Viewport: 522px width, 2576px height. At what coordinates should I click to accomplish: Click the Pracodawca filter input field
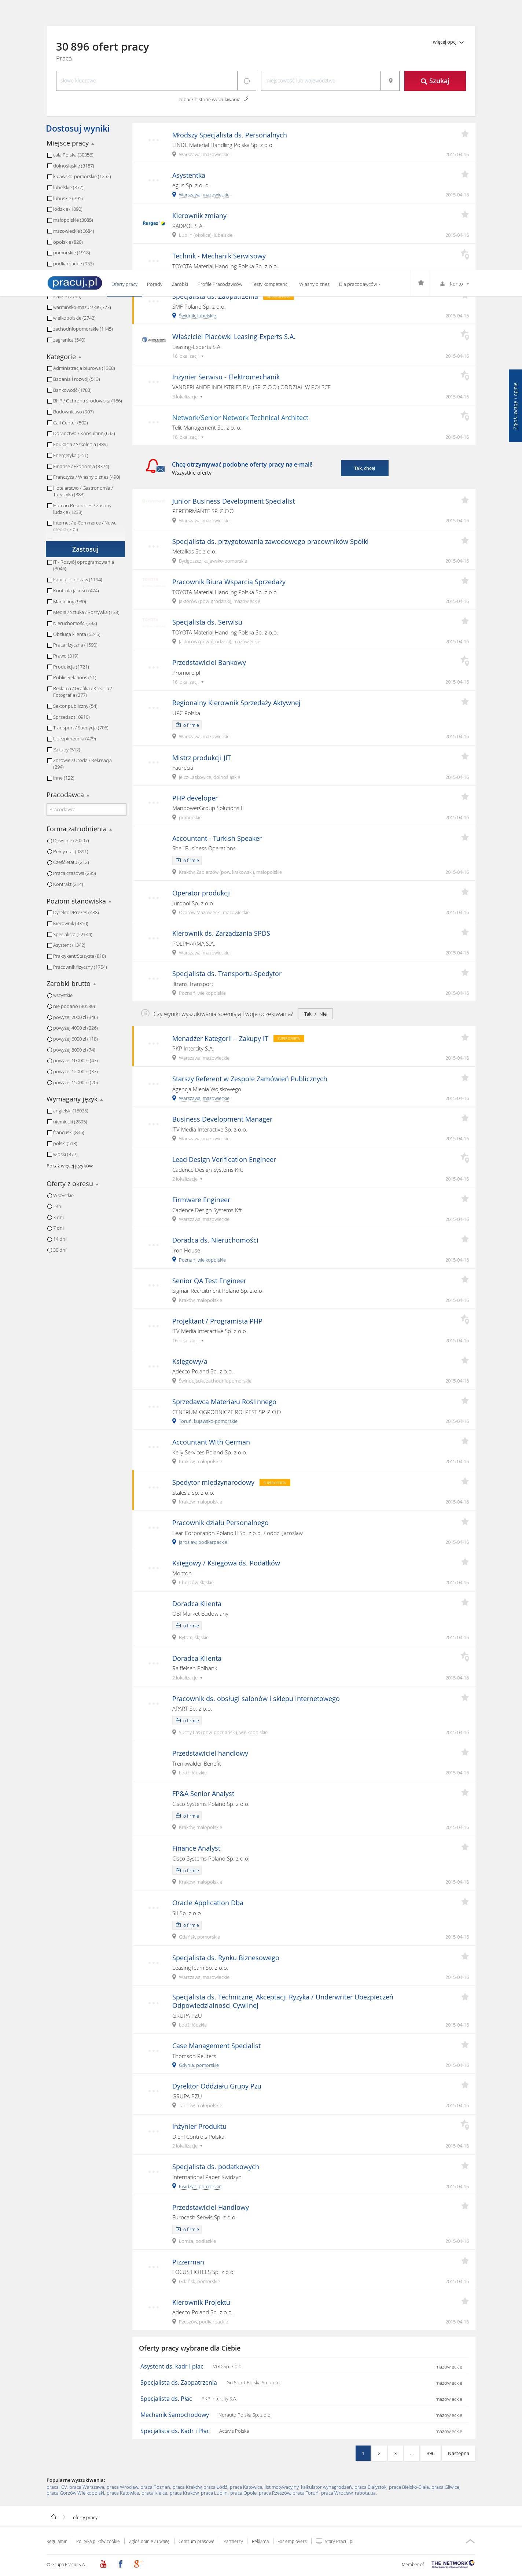click(86, 809)
